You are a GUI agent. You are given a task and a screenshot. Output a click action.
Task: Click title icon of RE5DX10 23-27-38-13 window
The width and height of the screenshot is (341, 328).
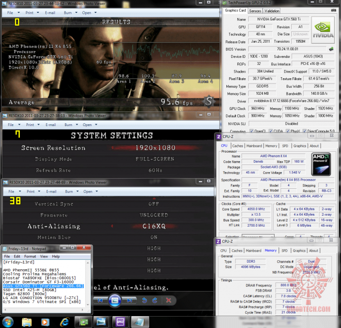pos(5,116)
